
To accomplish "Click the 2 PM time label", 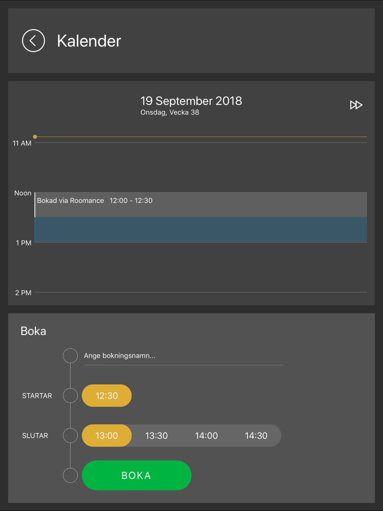I will (23, 293).
